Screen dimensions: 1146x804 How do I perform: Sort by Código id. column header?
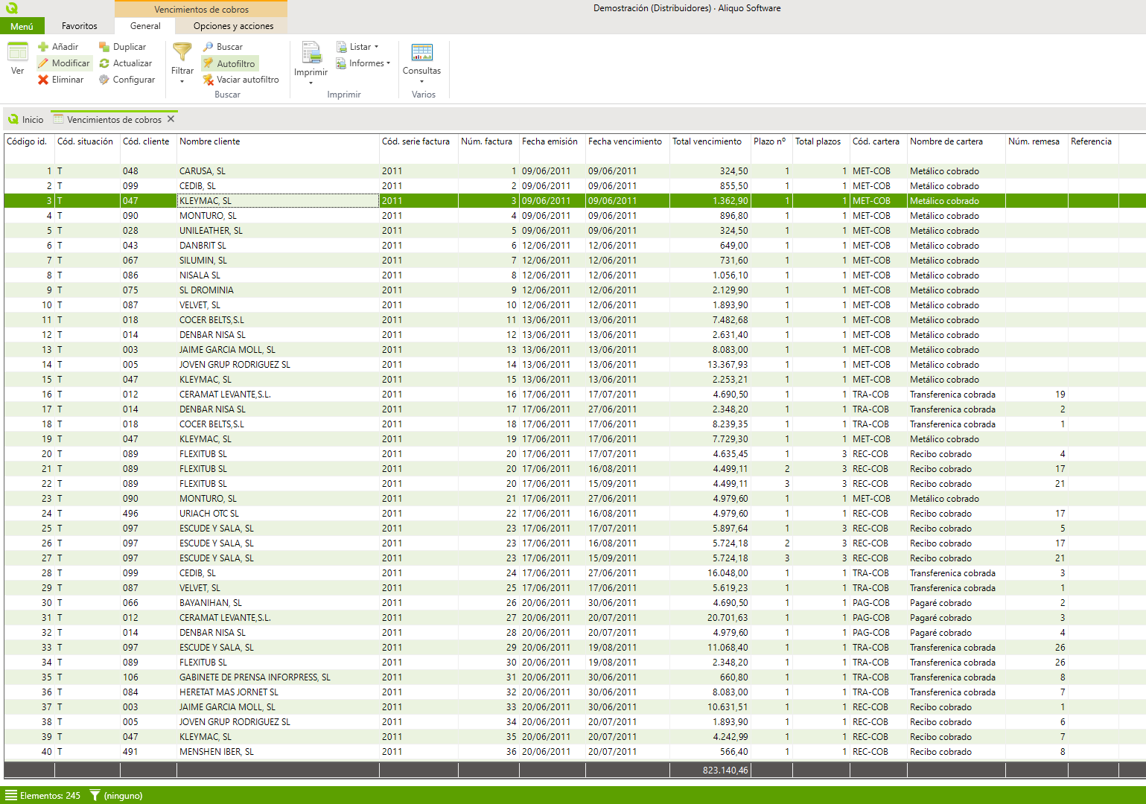29,141
